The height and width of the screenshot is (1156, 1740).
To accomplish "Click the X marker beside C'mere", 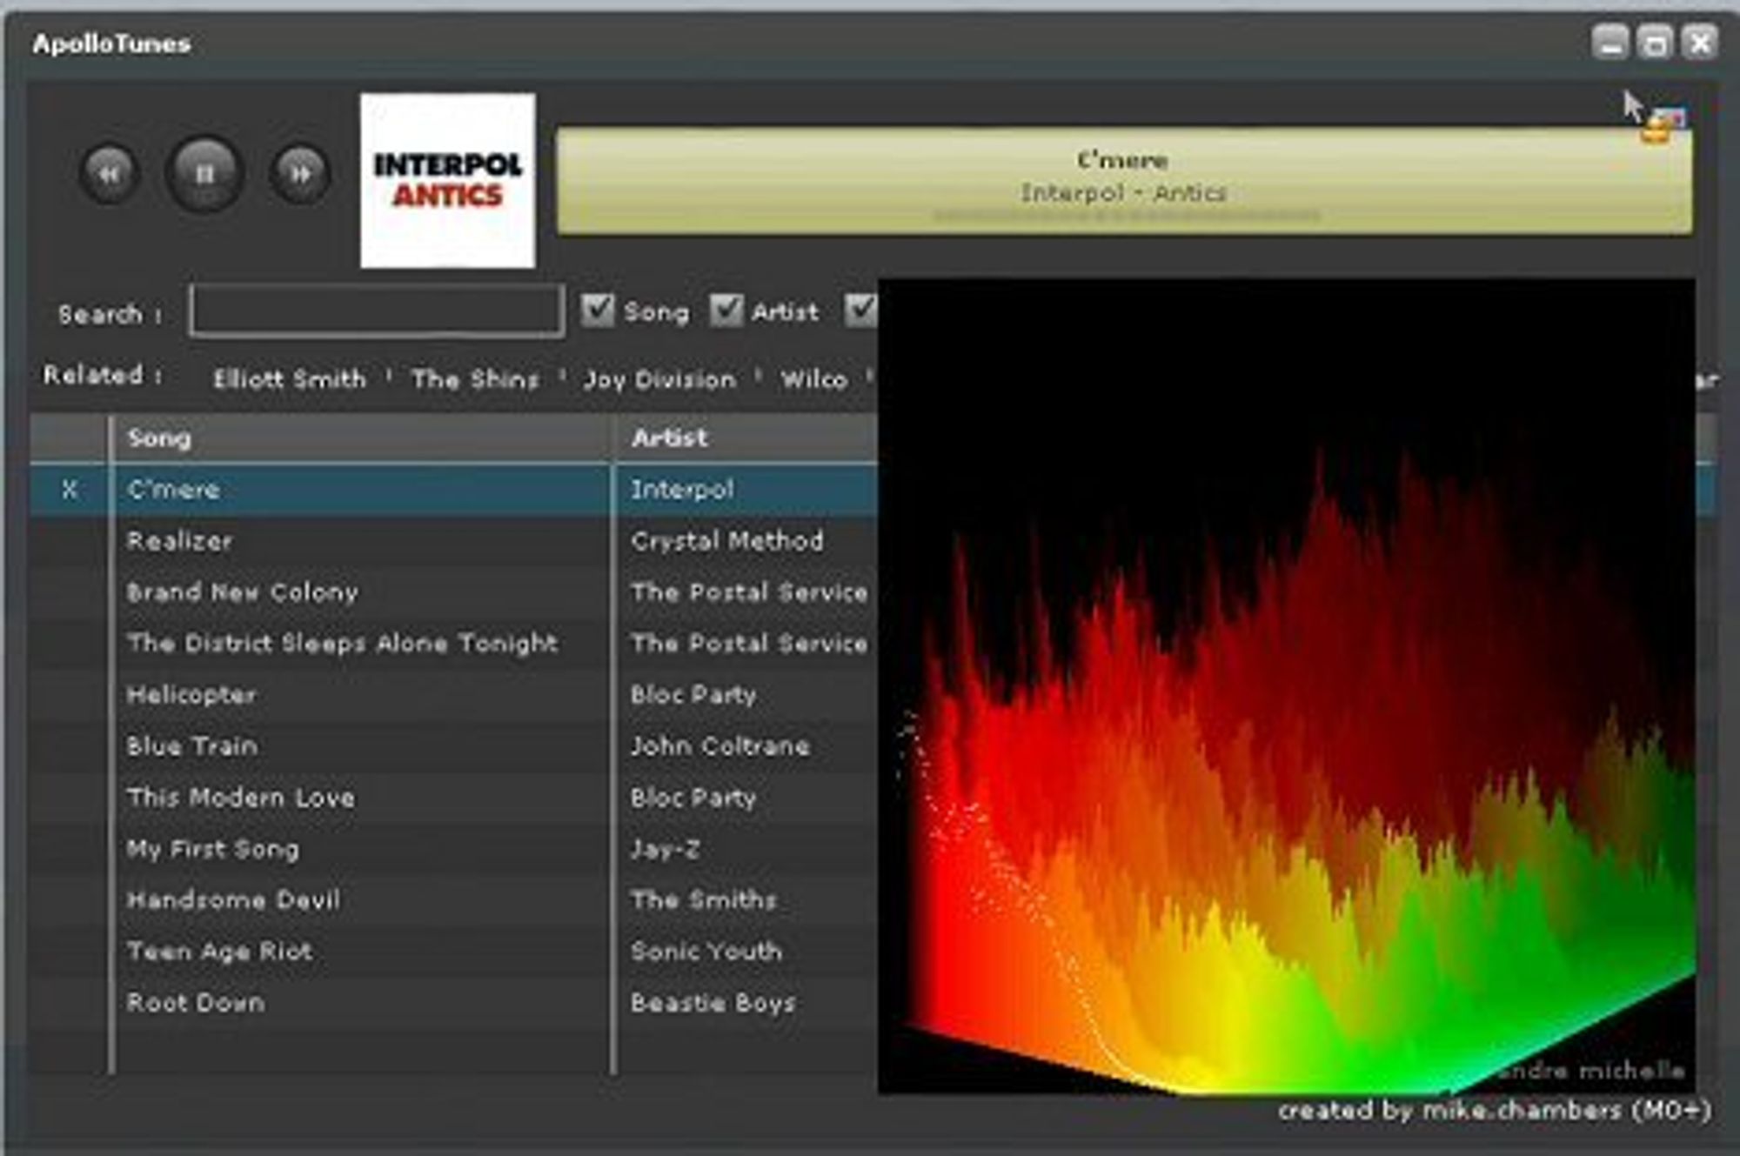I will [x=70, y=490].
